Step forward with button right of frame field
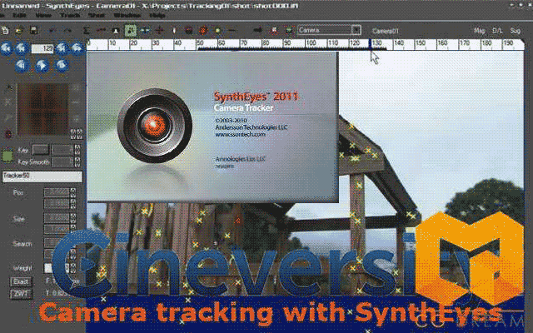The height and width of the screenshot is (333, 533). (62, 48)
